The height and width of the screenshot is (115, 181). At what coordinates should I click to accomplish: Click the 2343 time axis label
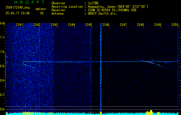54,24
